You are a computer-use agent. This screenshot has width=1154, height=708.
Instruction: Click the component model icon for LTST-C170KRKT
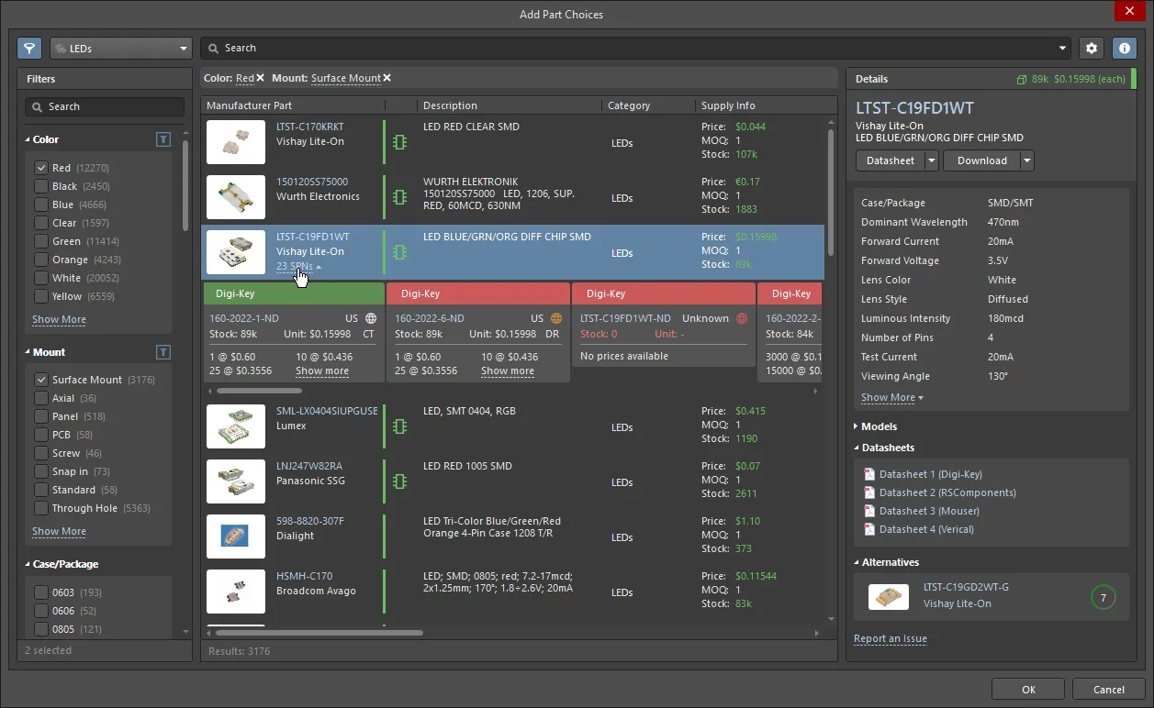click(x=399, y=142)
